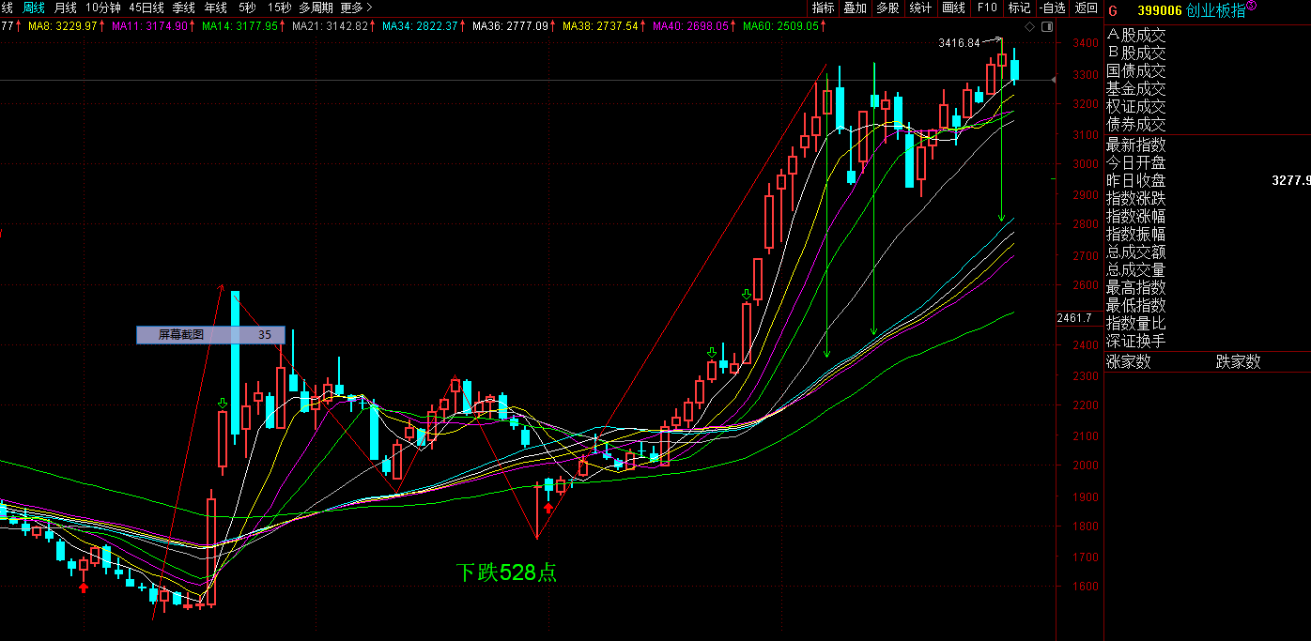
Task: Open the 叠加 overlay menu
Action: (x=856, y=8)
